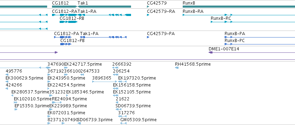Open the CG42579-RA transcript label

161,11
